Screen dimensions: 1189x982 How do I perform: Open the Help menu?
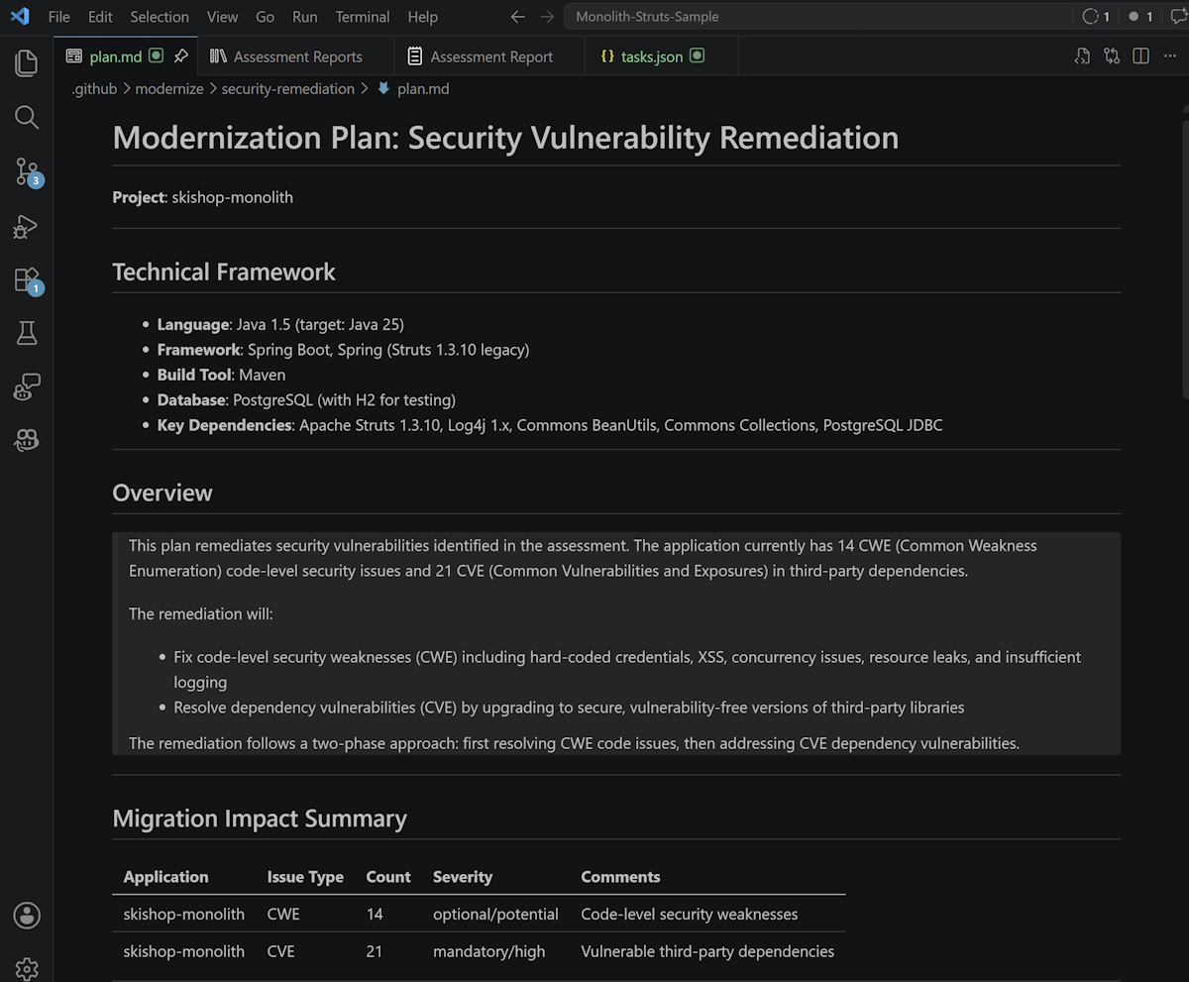coord(422,17)
